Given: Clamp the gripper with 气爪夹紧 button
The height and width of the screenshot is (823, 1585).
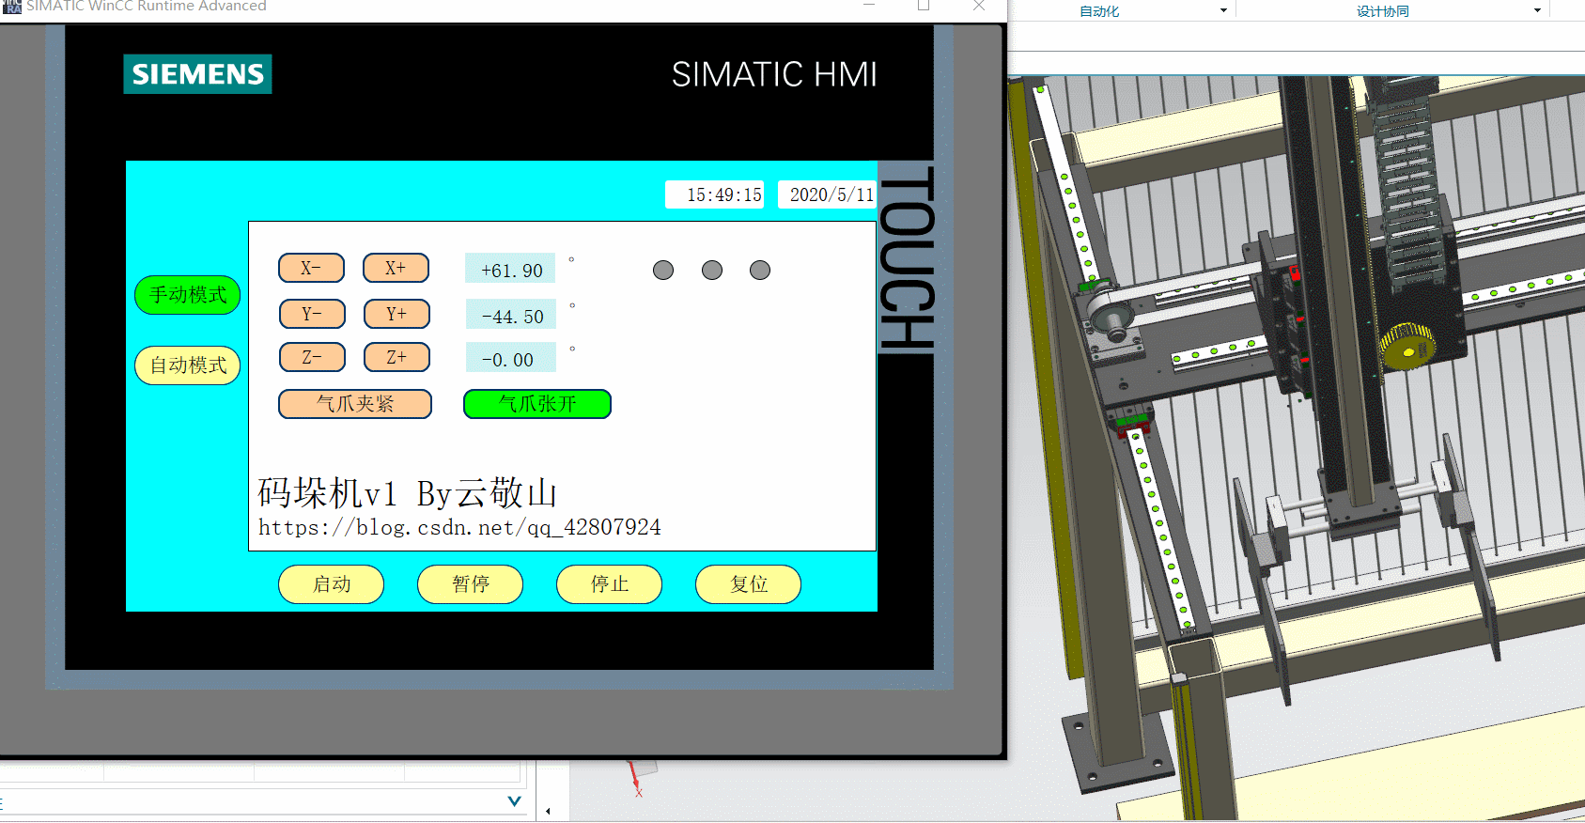Looking at the screenshot, I should (x=355, y=404).
